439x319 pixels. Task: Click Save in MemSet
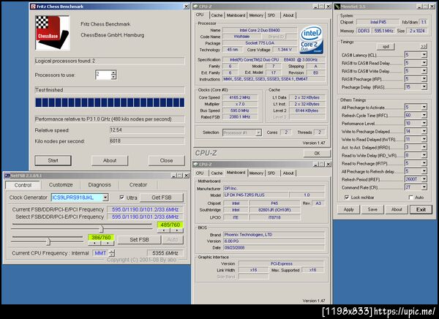coord(372,209)
